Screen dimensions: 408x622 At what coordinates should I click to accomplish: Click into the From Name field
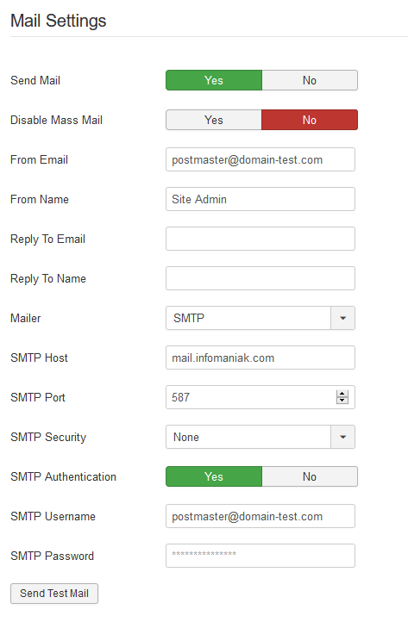(260, 199)
